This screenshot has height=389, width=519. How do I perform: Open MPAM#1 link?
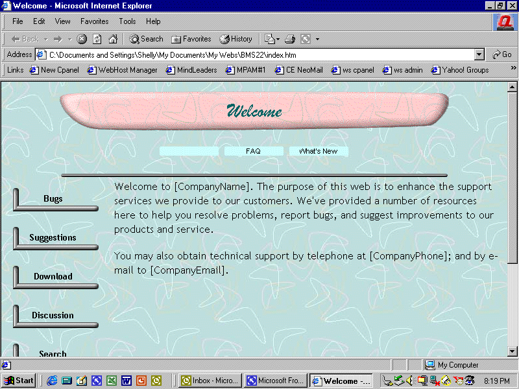pyautogui.click(x=245, y=70)
